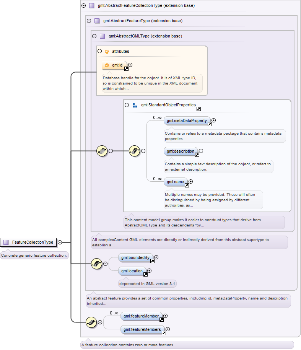Click the FeatureCollectionType node's purple square icon

point(6,242)
